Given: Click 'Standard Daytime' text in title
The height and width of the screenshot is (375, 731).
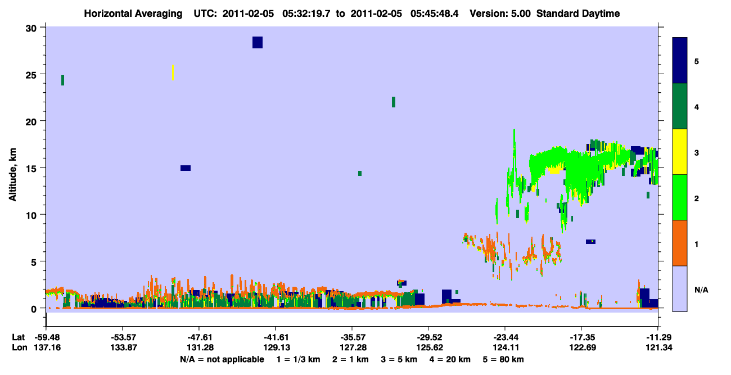Looking at the screenshot, I should [577, 13].
